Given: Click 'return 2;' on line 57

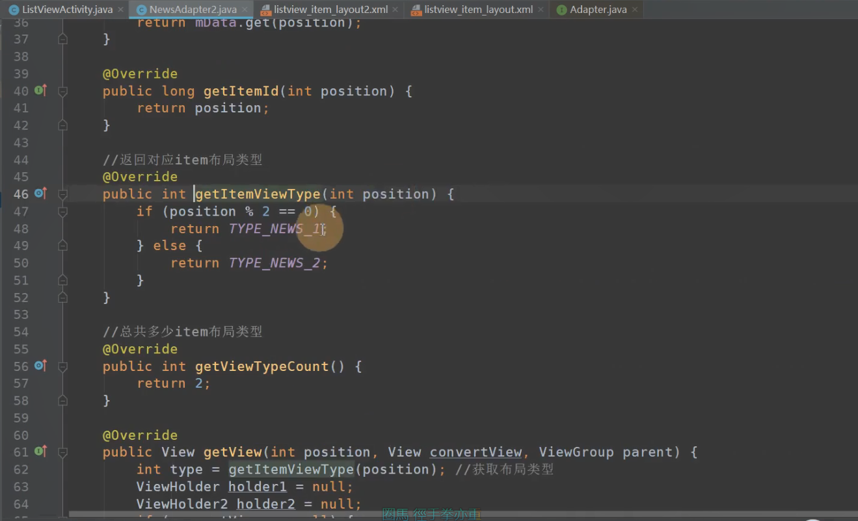Looking at the screenshot, I should (174, 383).
